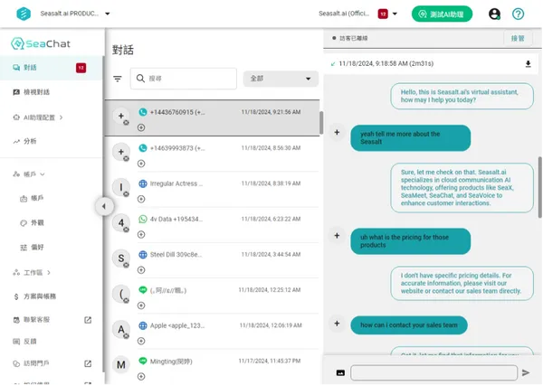Open the help question-mark icon
The height and width of the screenshot is (385, 543).
(x=518, y=14)
